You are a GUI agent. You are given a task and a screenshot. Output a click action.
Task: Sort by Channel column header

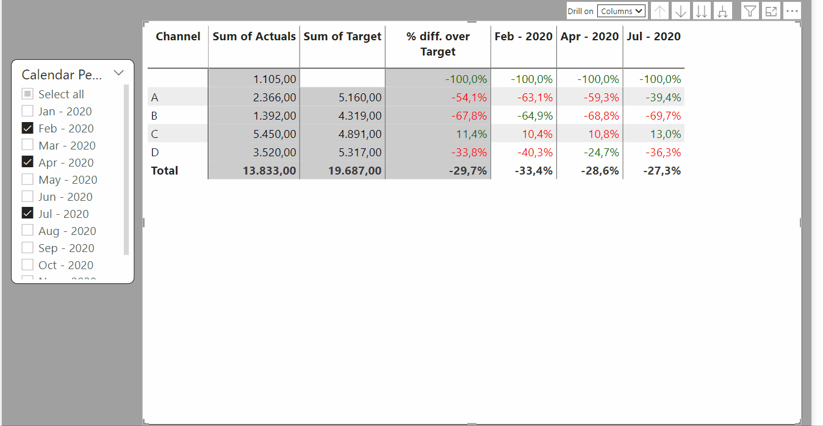[178, 37]
